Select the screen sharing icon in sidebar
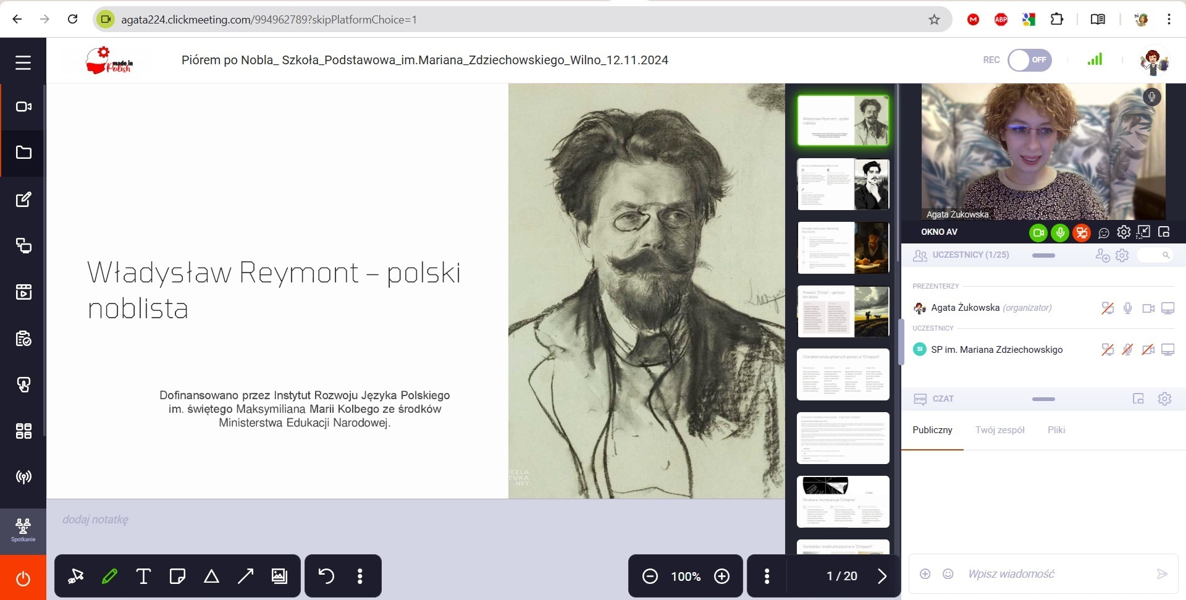 (x=23, y=245)
